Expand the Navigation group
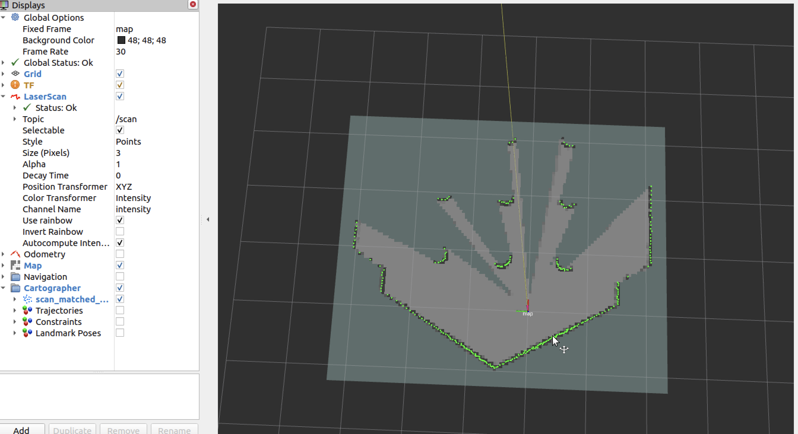 (x=3, y=277)
